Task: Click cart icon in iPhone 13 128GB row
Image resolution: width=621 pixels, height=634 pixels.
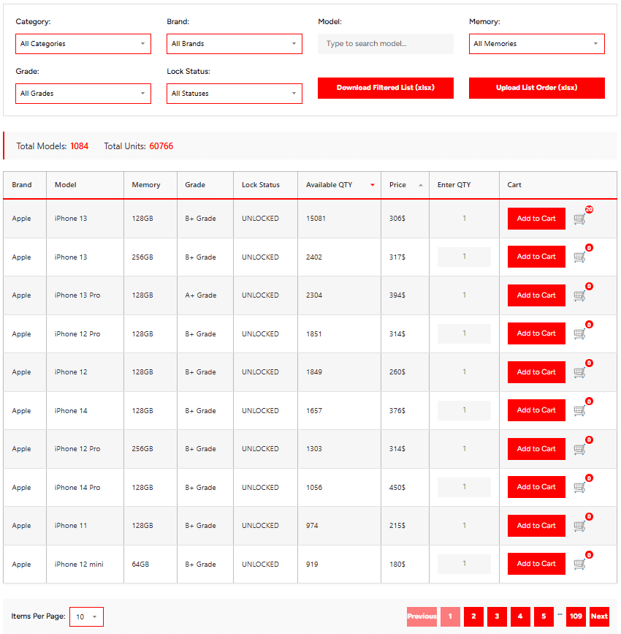Action: (x=580, y=219)
